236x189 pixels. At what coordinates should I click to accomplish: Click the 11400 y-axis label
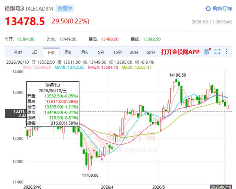point(18,182)
